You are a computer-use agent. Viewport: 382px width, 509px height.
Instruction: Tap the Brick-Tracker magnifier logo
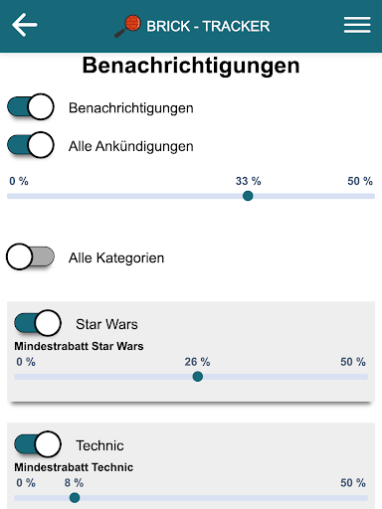click(x=127, y=26)
